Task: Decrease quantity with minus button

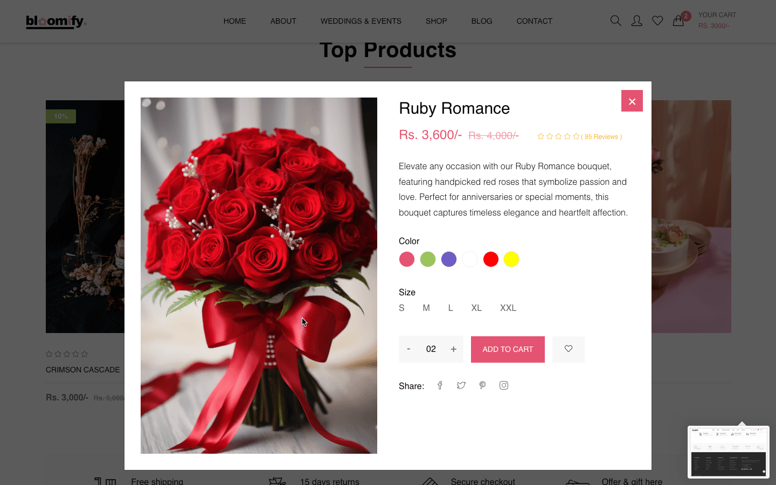Action: click(408, 349)
